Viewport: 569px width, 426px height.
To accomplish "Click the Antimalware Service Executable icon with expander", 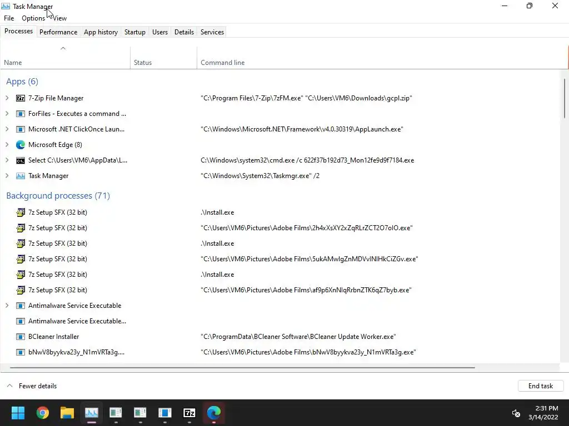I will [21, 306].
